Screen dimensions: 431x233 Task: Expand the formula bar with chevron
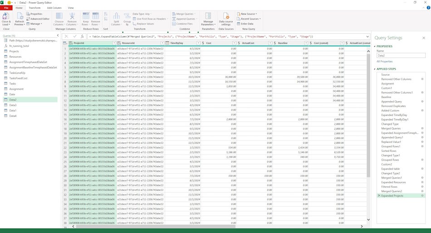(x=367, y=37)
